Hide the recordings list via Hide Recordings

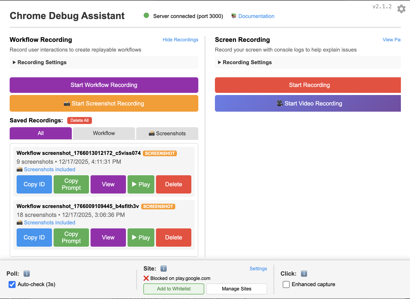pos(180,39)
